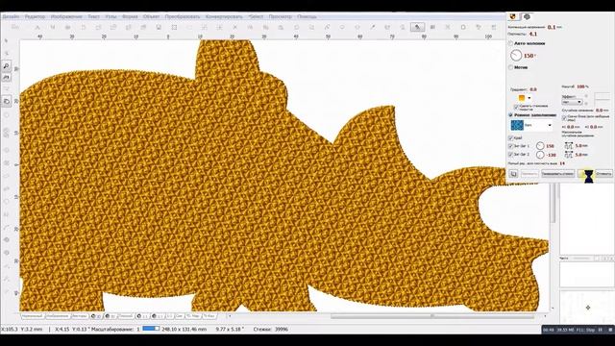Viewport: 615px width, 346px height.
Task: Open the gradient color dropdown arrow
Action: (529, 98)
